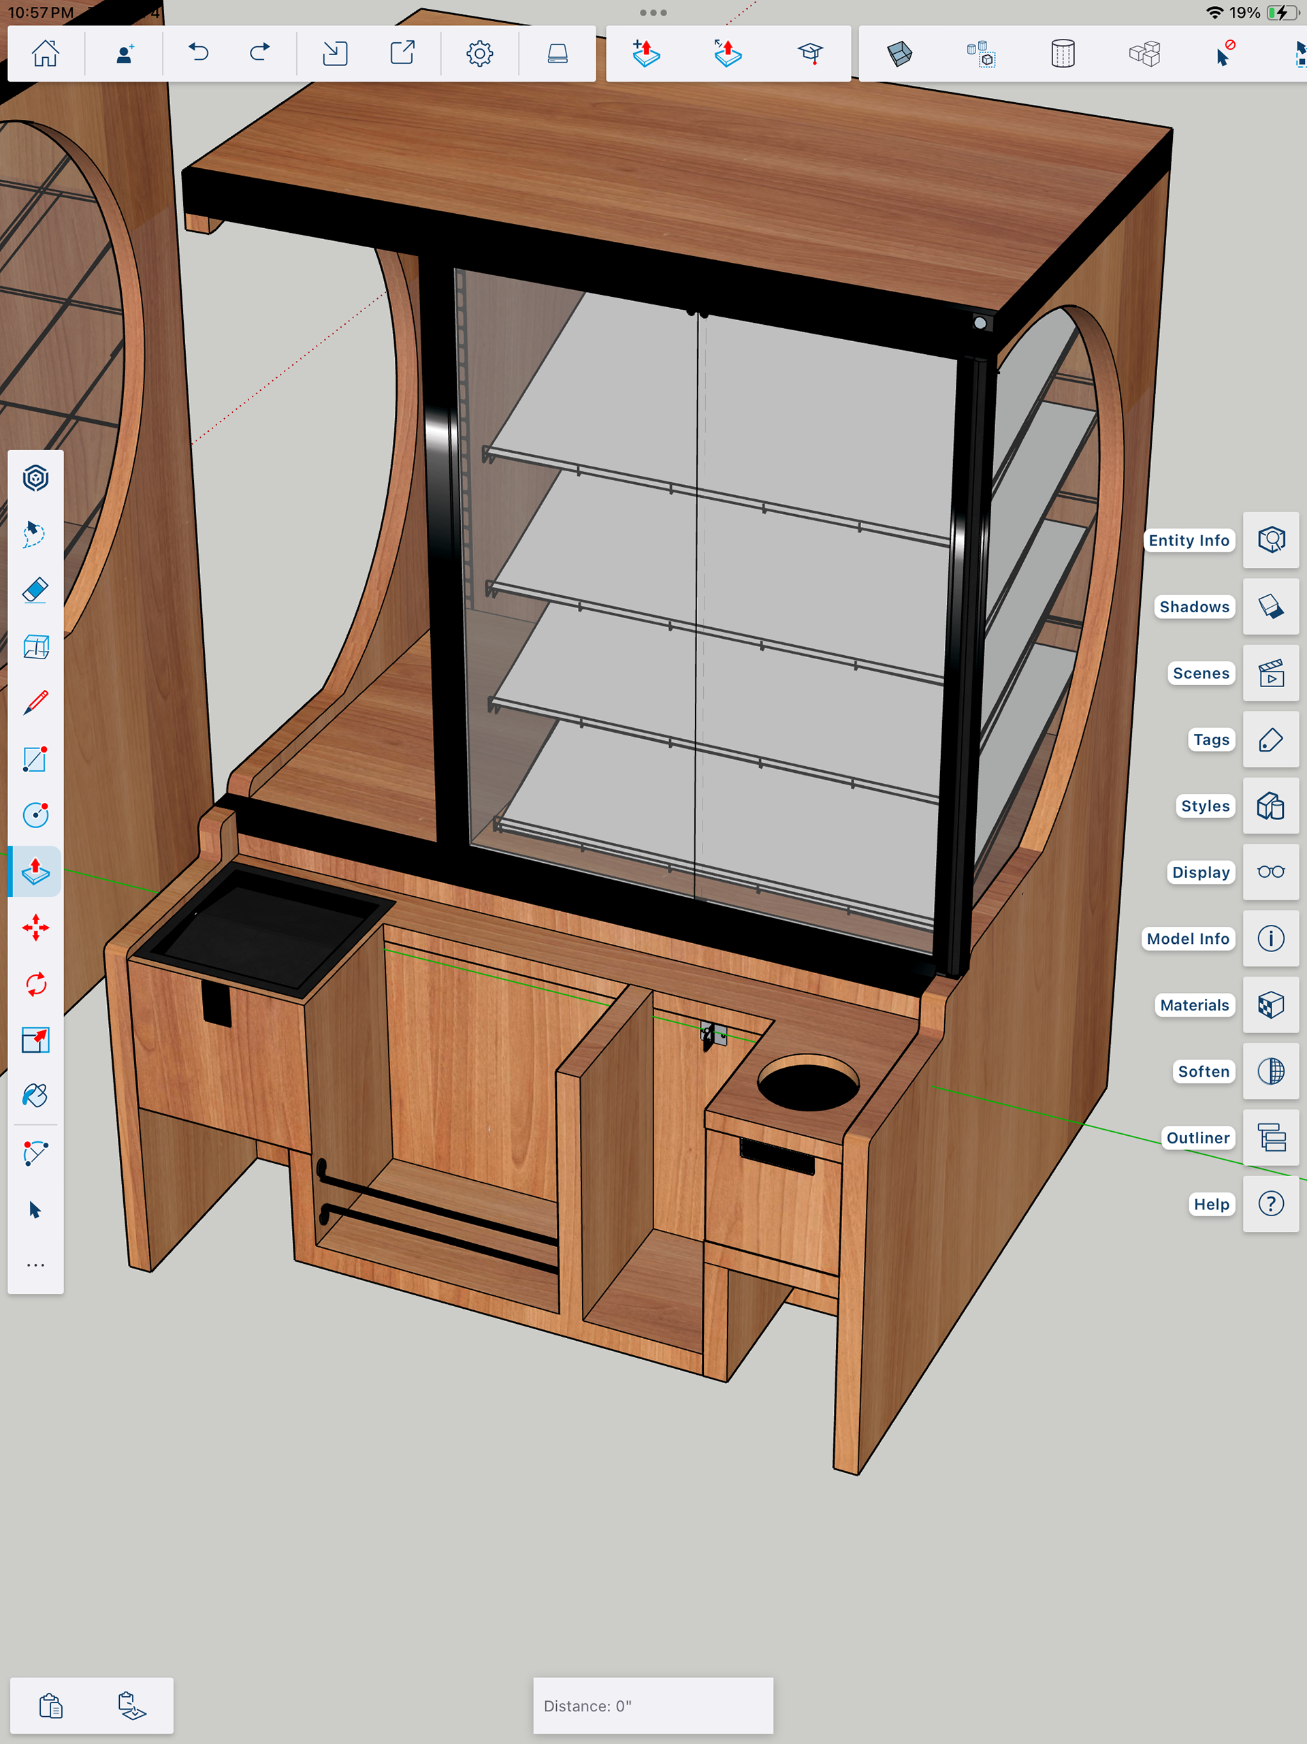
Task: Open the Shadows panel
Action: [1270, 606]
